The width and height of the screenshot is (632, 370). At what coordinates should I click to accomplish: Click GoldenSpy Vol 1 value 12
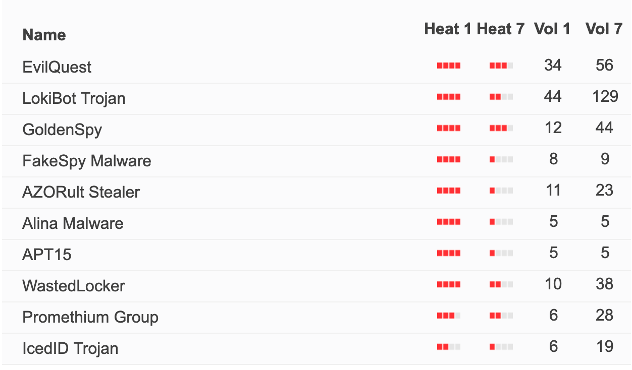(x=553, y=127)
